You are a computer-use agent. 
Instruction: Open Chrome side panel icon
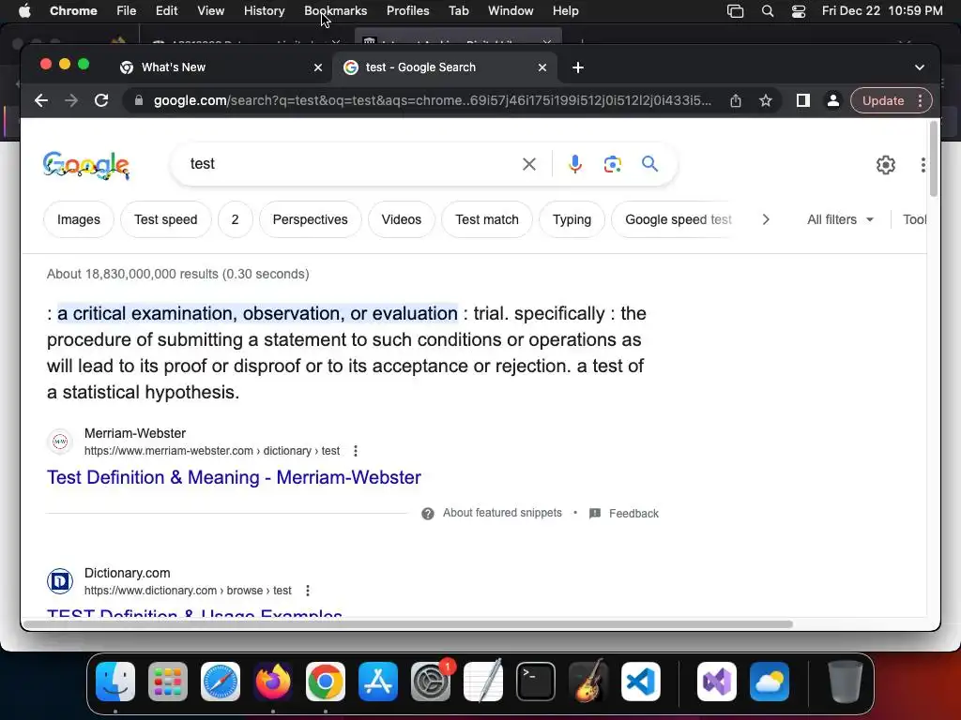[803, 100]
